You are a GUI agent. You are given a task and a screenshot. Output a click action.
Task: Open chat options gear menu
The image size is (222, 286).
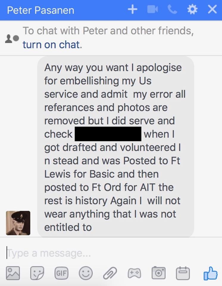(x=192, y=10)
